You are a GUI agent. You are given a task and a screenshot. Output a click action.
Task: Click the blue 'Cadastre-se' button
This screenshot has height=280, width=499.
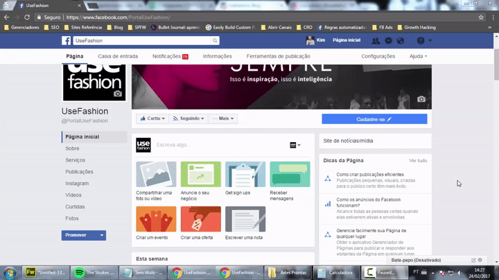pos(374,119)
